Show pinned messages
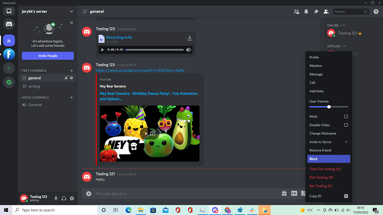Viewport: 383px width, 215px height. click(x=316, y=11)
